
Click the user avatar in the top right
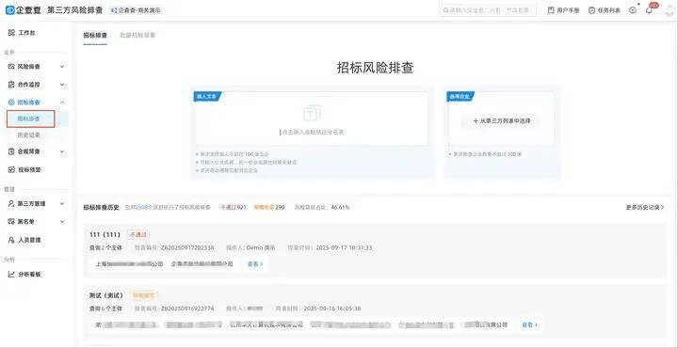click(669, 10)
